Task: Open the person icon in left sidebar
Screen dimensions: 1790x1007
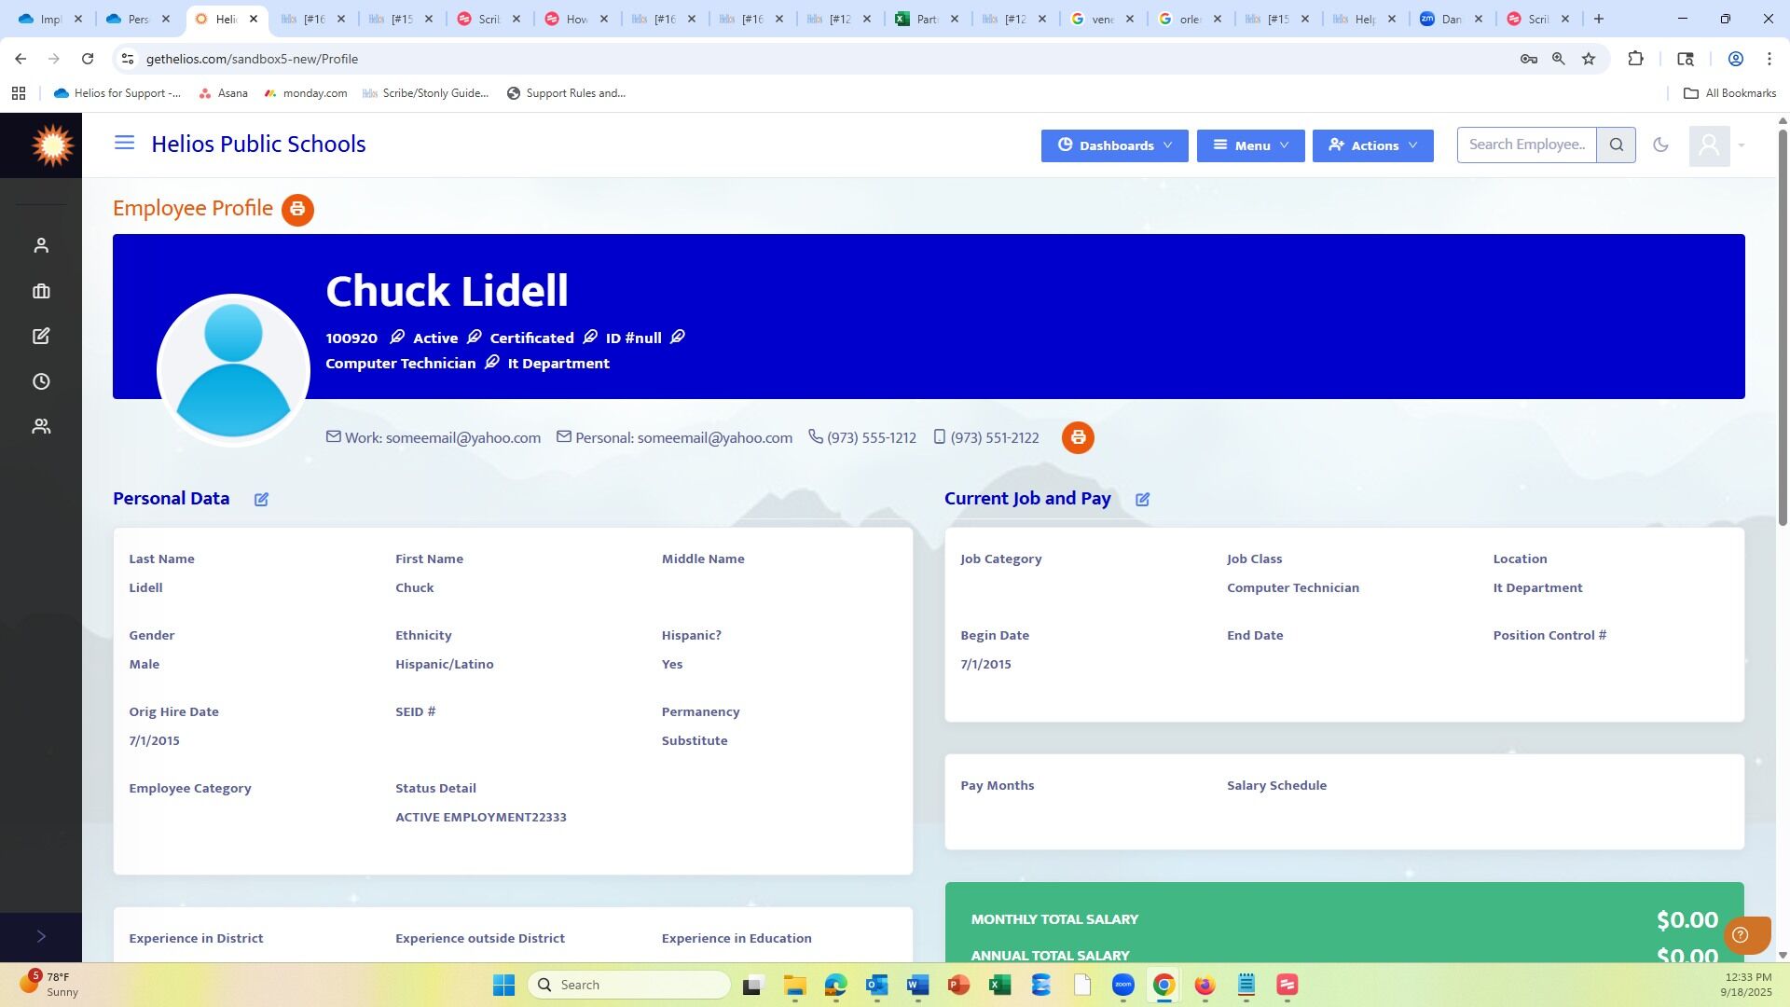Action: [41, 245]
